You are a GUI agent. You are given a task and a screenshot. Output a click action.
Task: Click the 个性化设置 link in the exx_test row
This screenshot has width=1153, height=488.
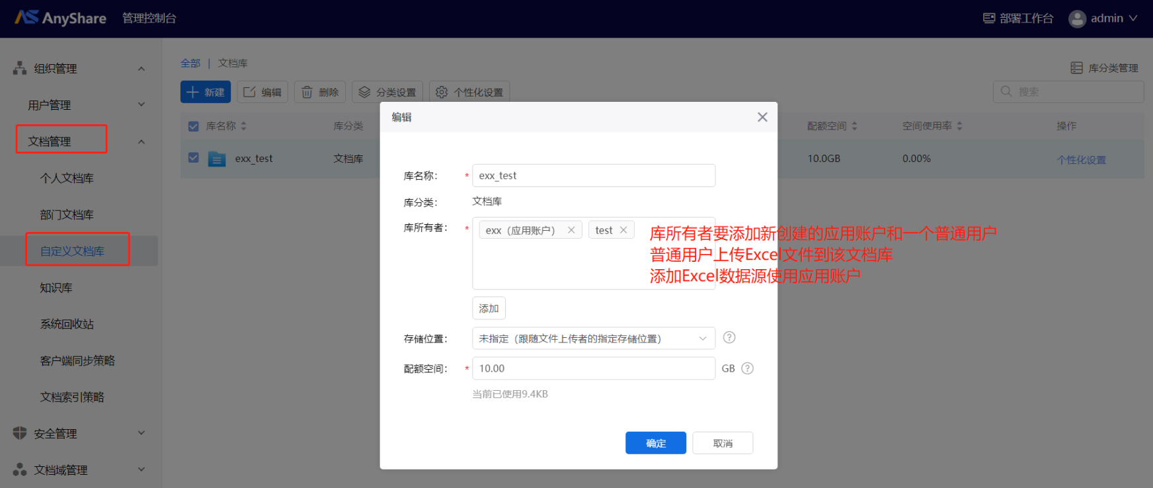coord(1082,159)
